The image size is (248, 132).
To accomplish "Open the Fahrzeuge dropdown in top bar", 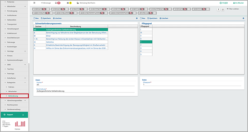I will pyautogui.click(x=46, y=3).
